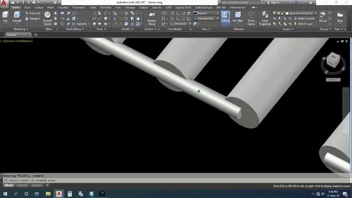Switch to the Surface ribbon tab
This screenshot has height=198, width=352.
(38, 8)
